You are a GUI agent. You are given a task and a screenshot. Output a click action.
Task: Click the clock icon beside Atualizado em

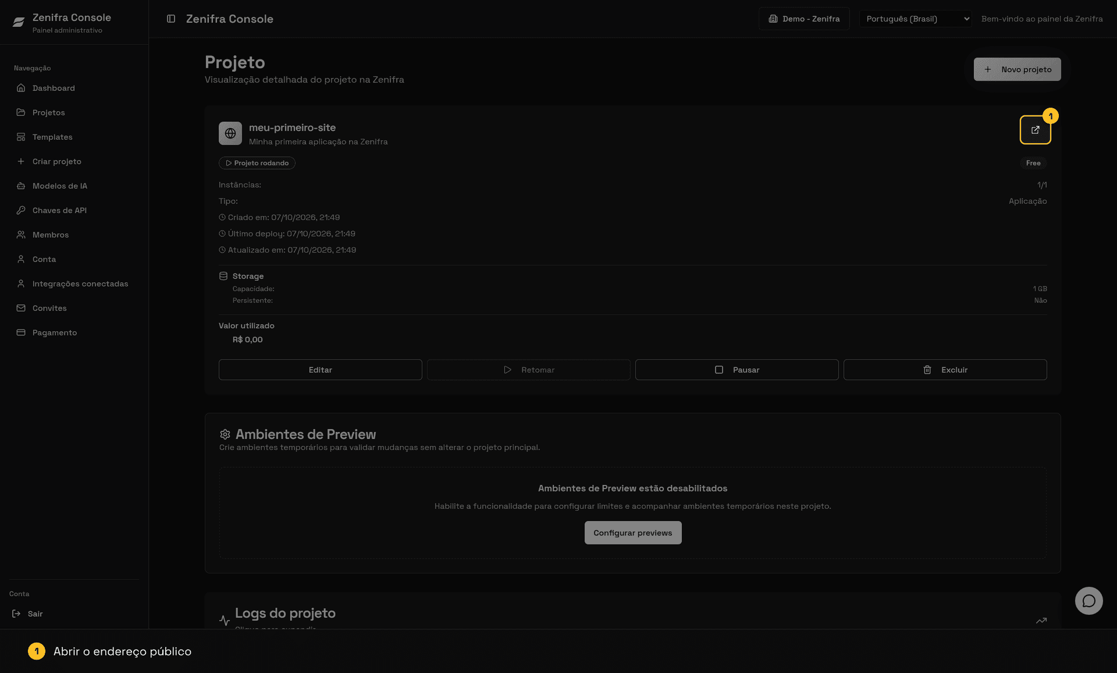point(222,250)
